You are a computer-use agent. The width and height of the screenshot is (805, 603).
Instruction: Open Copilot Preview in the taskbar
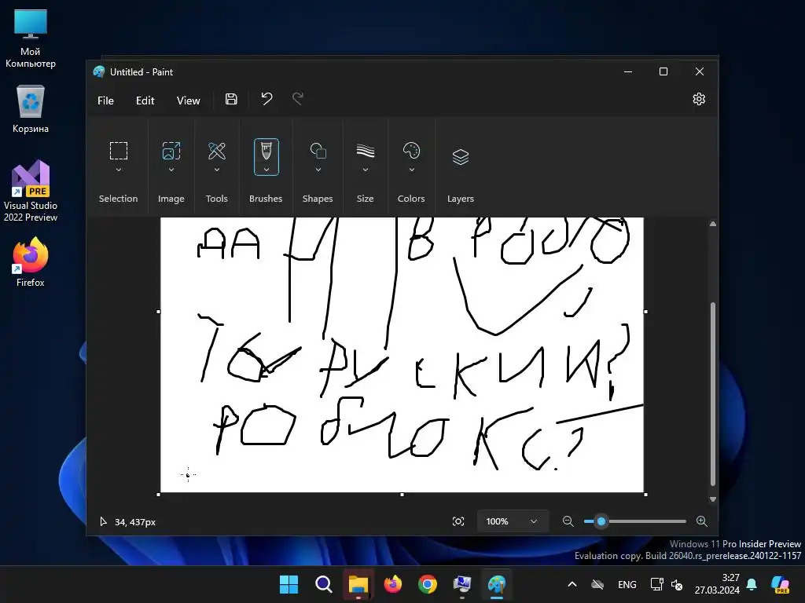(x=781, y=584)
